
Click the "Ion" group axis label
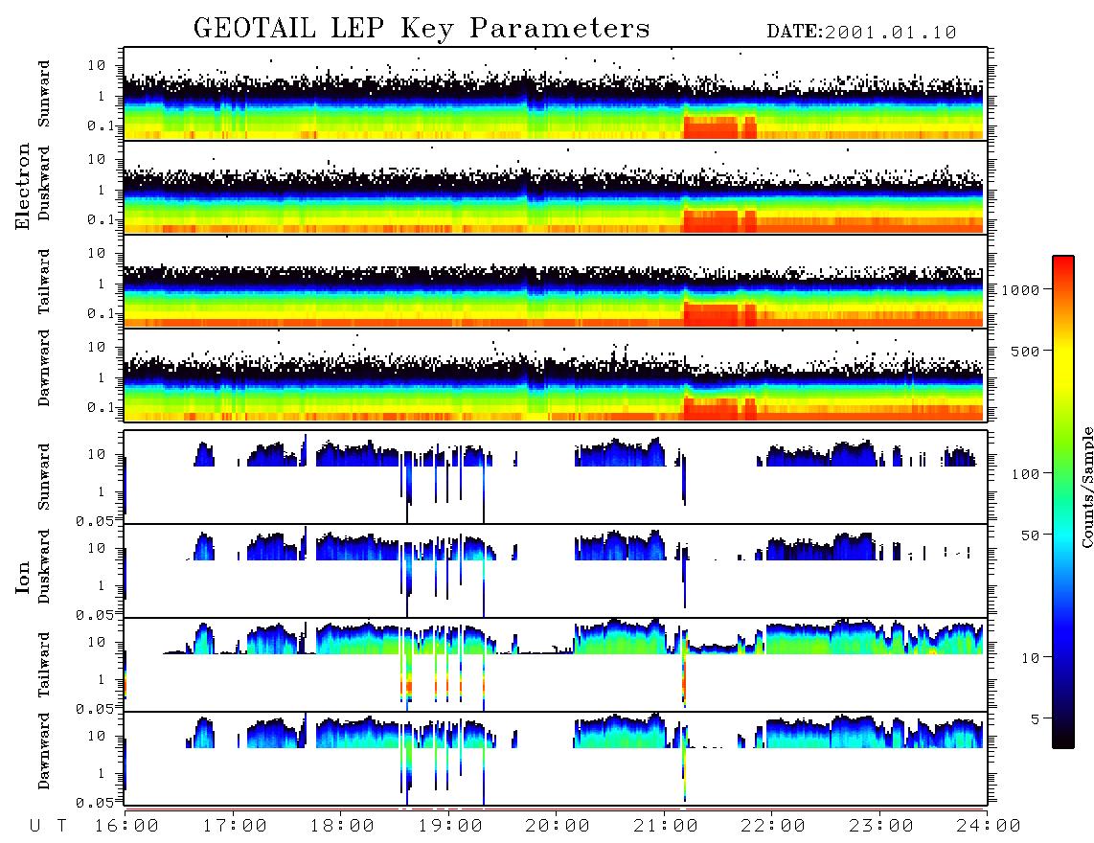[22, 577]
